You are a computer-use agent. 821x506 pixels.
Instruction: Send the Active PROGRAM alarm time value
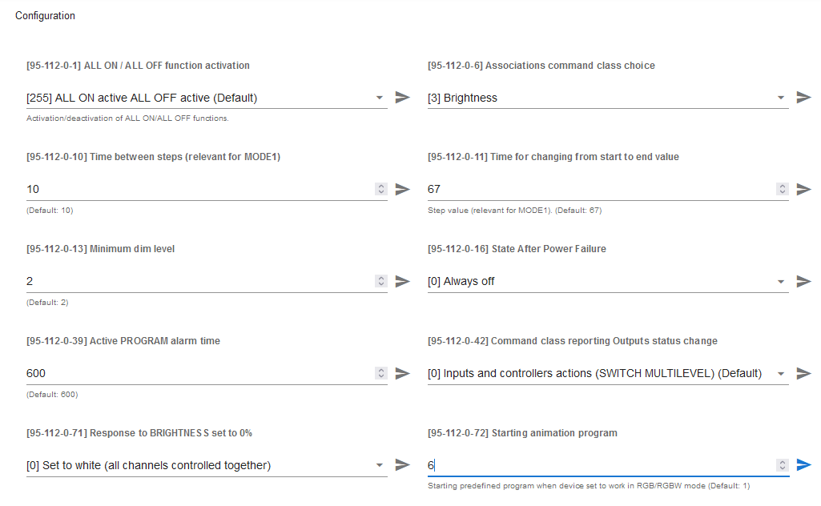point(402,373)
